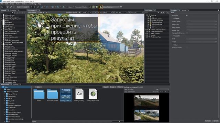The width and height of the screenshot is (220, 123).
Task: Open the Tools menu
Action: [x=18, y=4]
